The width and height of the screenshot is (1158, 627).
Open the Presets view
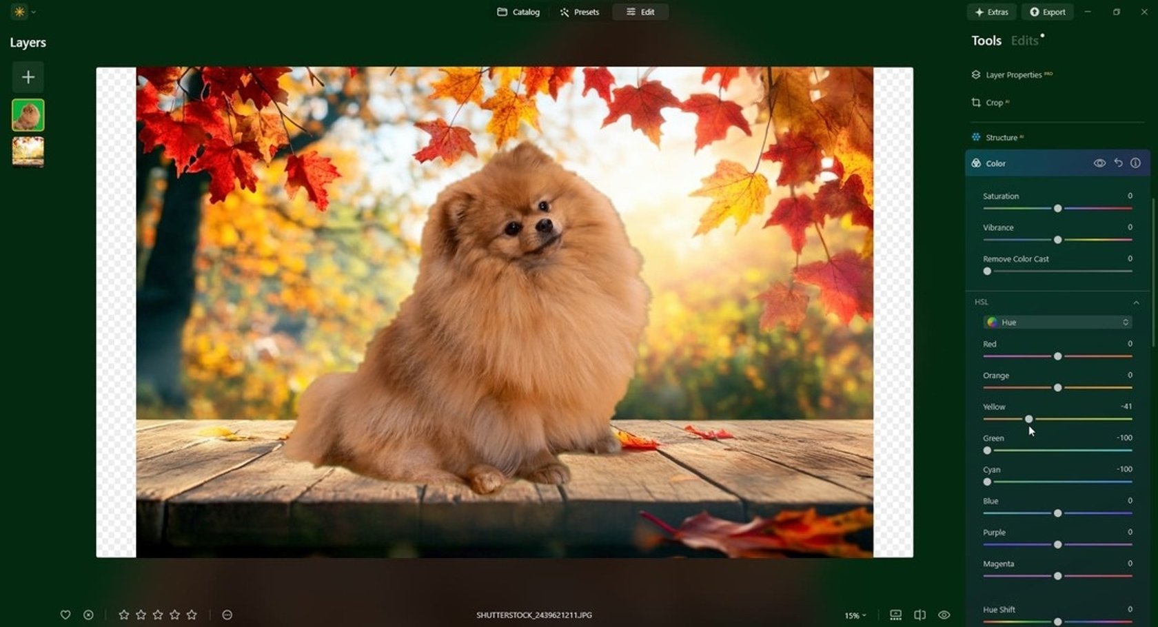[x=579, y=12]
